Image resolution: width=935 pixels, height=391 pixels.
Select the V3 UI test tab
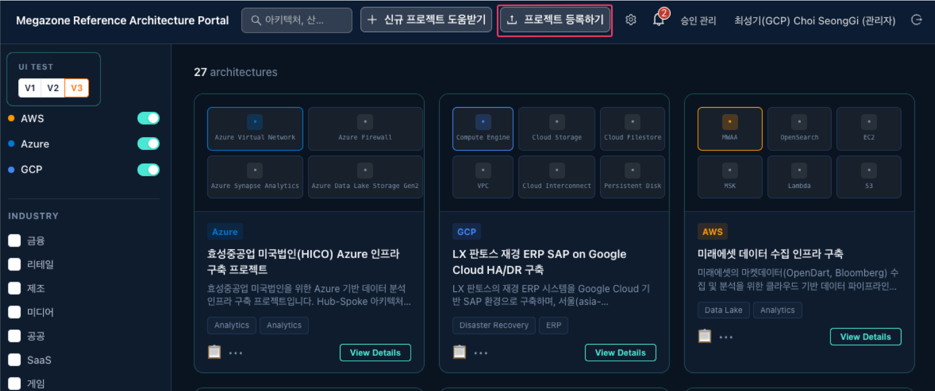[x=76, y=88]
